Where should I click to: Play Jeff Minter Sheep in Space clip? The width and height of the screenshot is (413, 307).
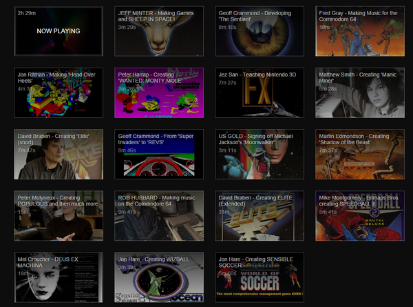click(159, 31)
